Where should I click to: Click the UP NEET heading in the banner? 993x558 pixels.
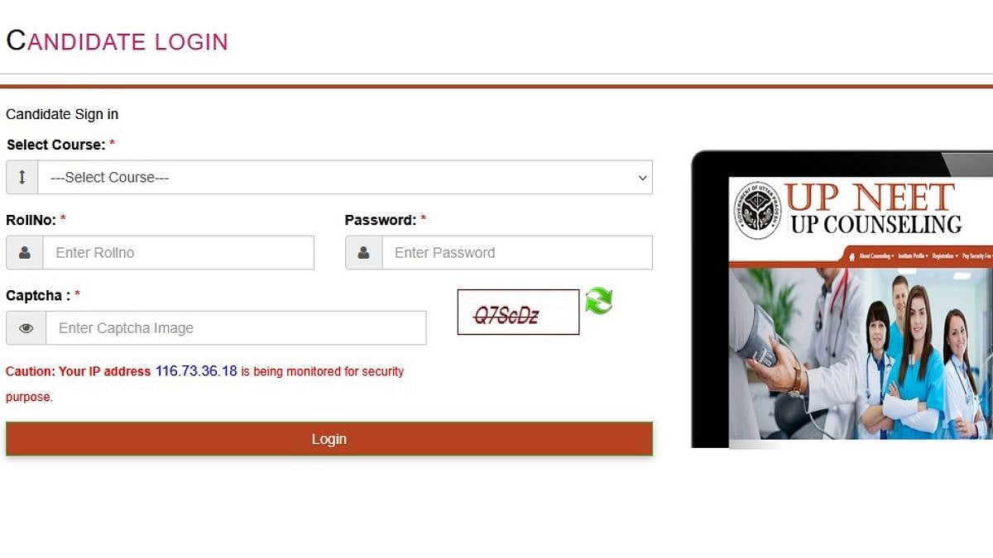pyautogui.click(x=870, y=197)
